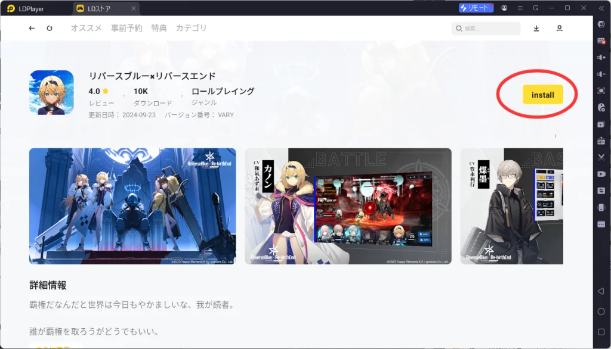Click the volume up icon
Screen dimensions: 611x349
601,58
